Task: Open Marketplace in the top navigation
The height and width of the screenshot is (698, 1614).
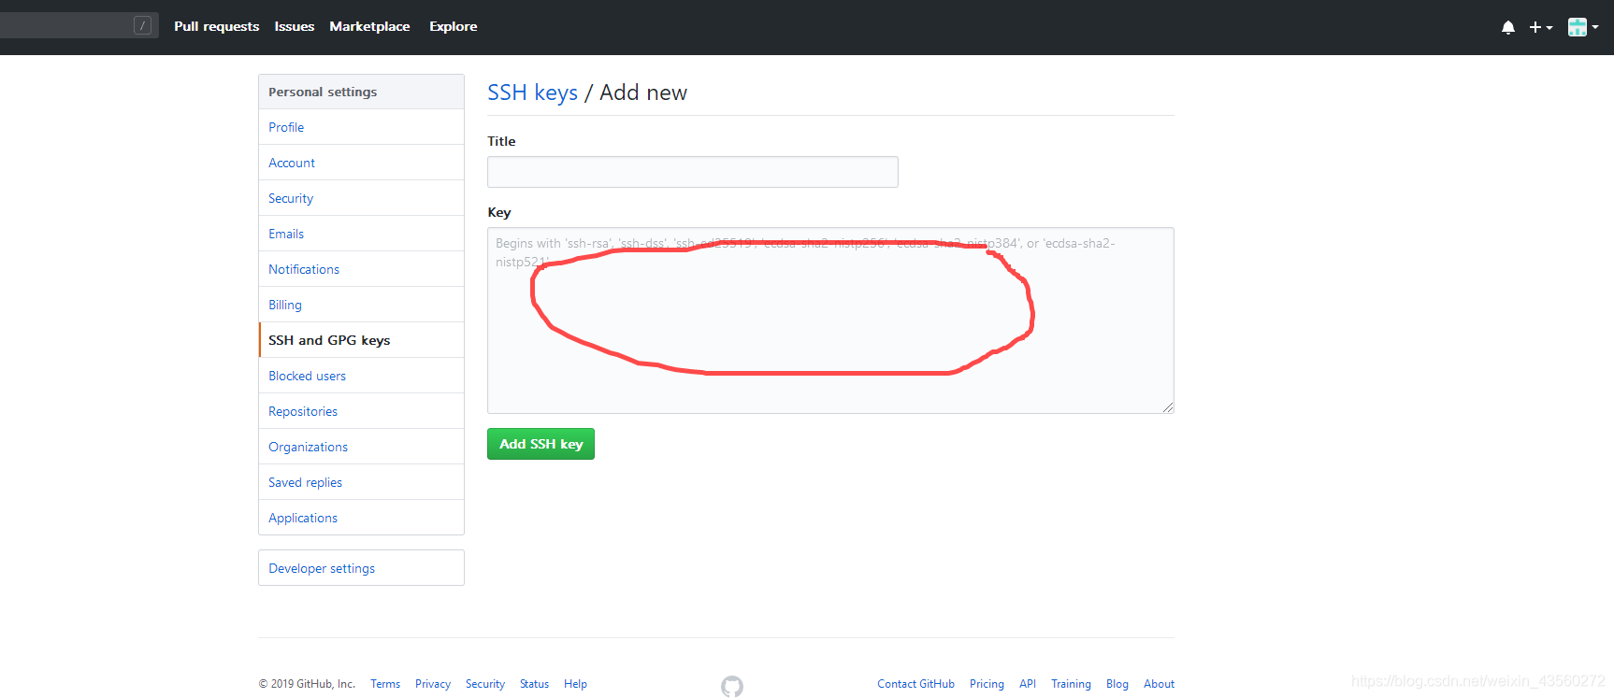Action: point(369,26)
